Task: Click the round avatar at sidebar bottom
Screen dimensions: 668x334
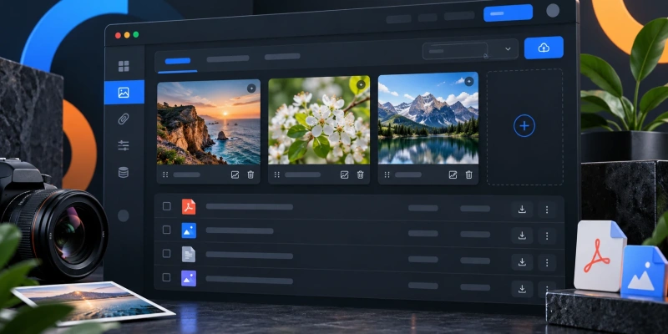Action: [x=123, y=215]
